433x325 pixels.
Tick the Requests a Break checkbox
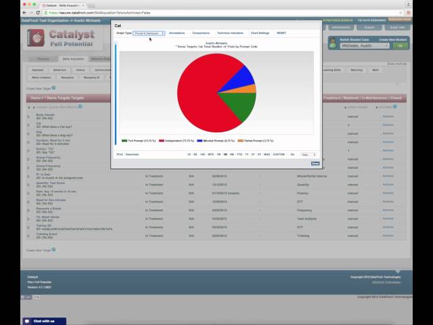(x=28, y=211)
